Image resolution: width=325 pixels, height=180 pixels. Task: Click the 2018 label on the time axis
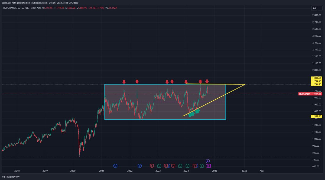pyautogui.click(x=17, y=171)
